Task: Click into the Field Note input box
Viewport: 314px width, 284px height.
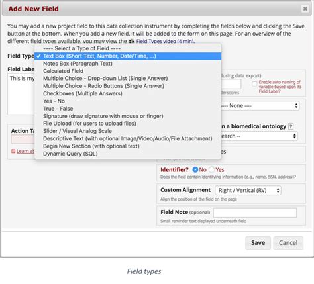Action: (255, 213)
